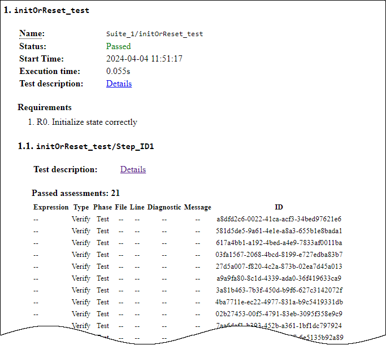
Task: Click the ID column header
Action: 279,207
